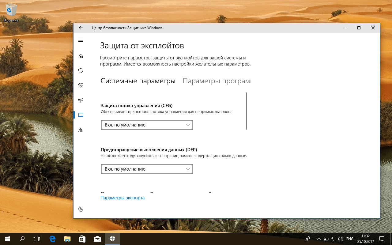Open taskbar search magnifier
This screenshot has height=245, width=392.
point(22,239)
